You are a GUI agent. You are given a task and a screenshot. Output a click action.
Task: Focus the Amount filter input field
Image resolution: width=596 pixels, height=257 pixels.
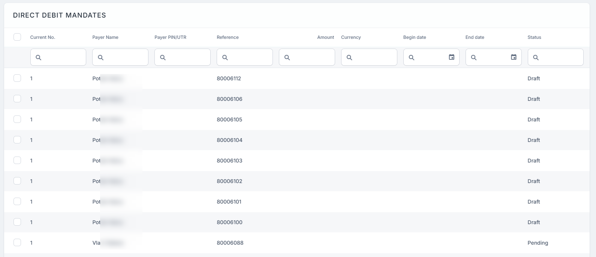point(311,58)
